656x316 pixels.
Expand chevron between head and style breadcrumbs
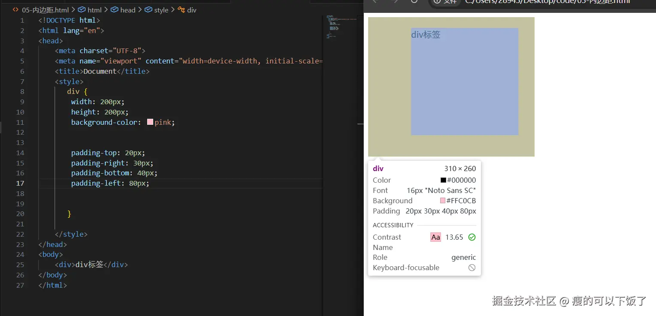click(140, 10)
